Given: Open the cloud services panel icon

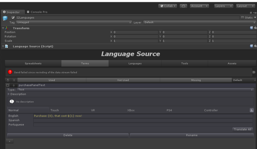Looking at the screenshot, I should [184, 6].
